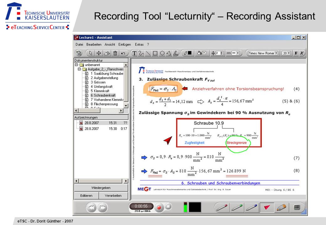The height and width of the screenshot is (225, 326).
Task: Select the straight line tool
Action: pyautogui.click(x=148, y=53)
